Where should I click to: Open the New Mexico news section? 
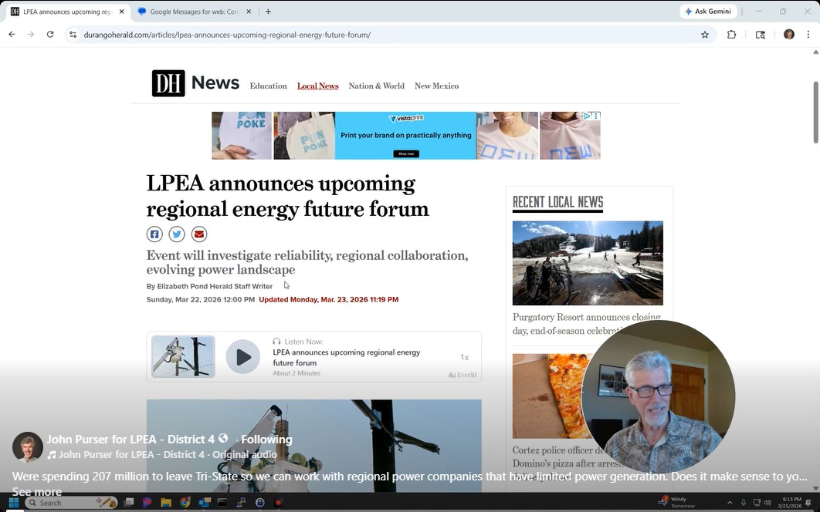[436, 86]
